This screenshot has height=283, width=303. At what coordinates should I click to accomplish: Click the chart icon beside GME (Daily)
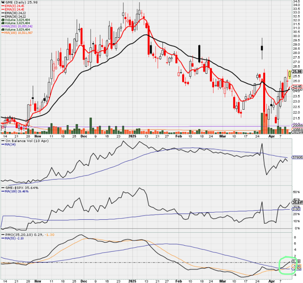coord(3,2)
